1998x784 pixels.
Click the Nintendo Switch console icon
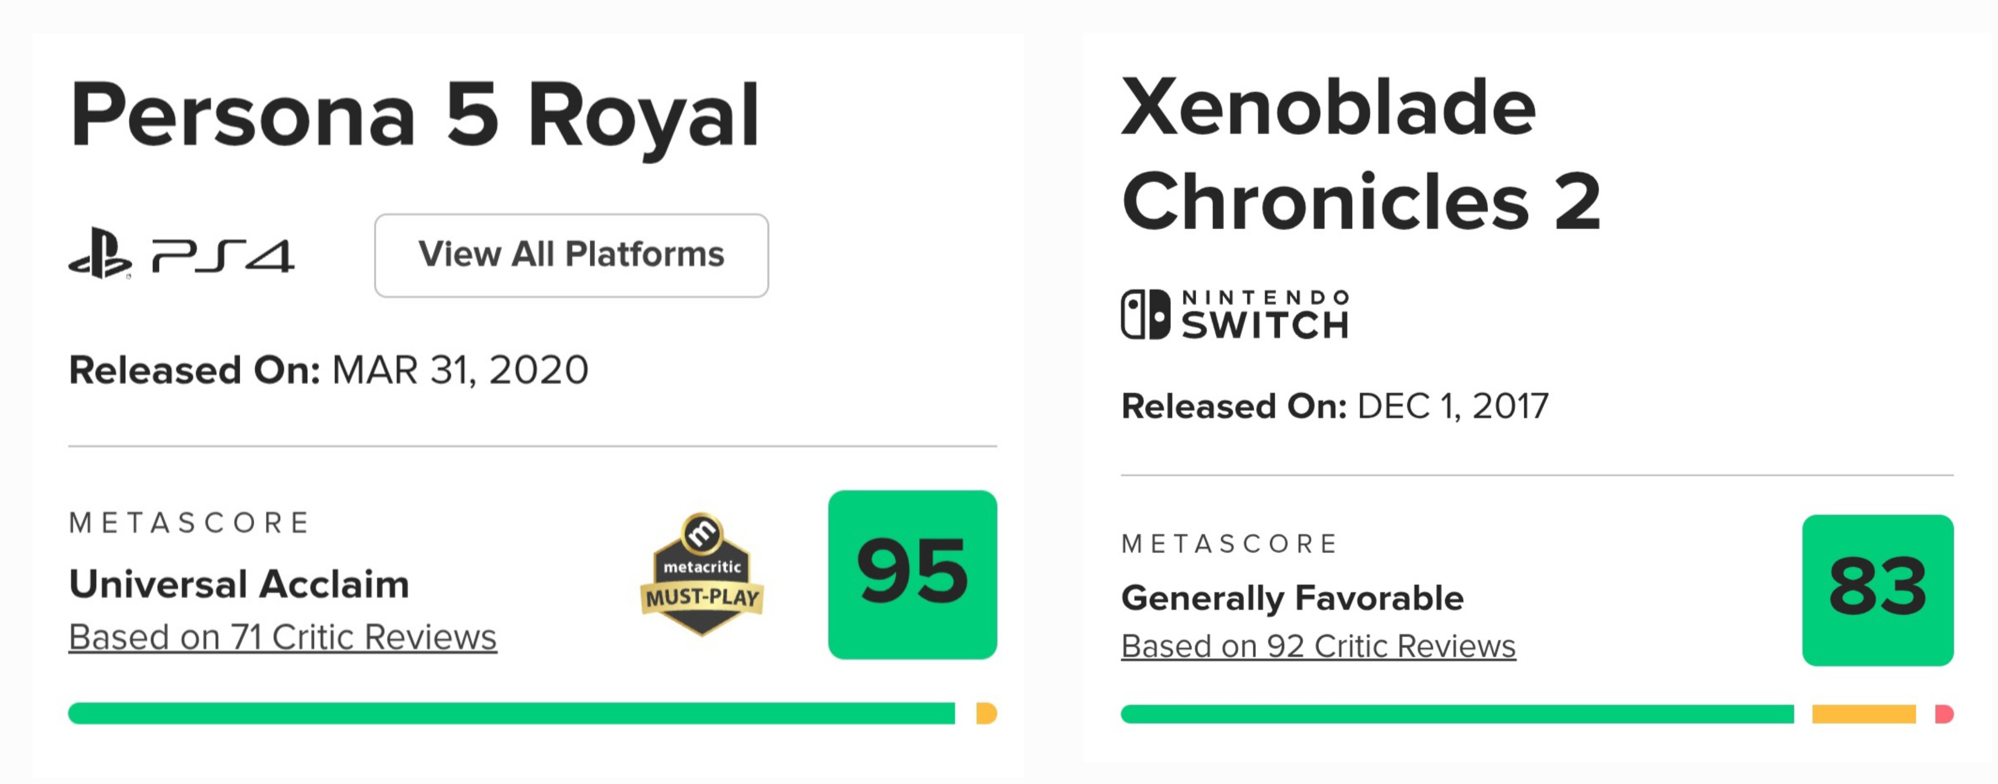[1145, 314]
